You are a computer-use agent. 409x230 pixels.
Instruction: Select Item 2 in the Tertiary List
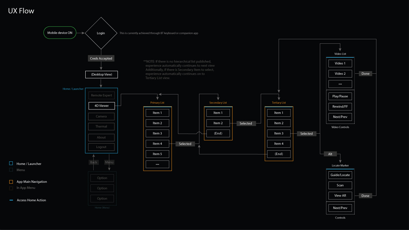[x=279, y=123]
